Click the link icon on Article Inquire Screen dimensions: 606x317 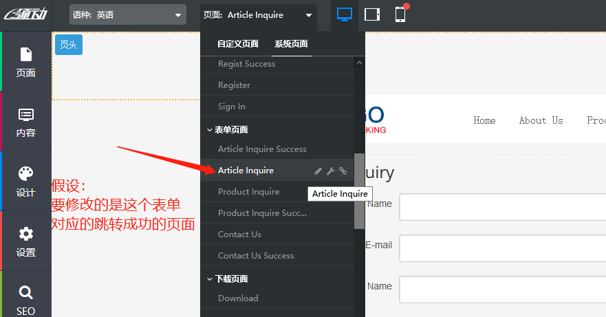click(x=343, y=171)
